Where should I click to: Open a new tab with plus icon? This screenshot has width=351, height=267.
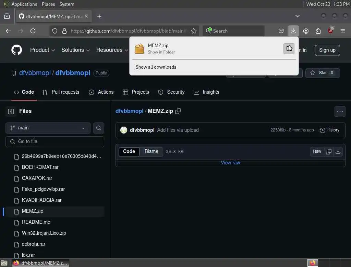pos(99,16)
